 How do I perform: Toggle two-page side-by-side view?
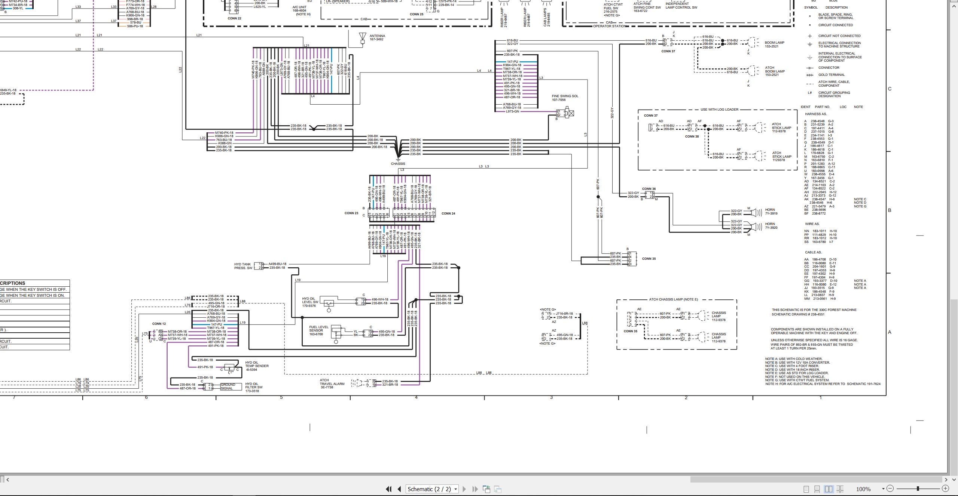pos(829,489)
